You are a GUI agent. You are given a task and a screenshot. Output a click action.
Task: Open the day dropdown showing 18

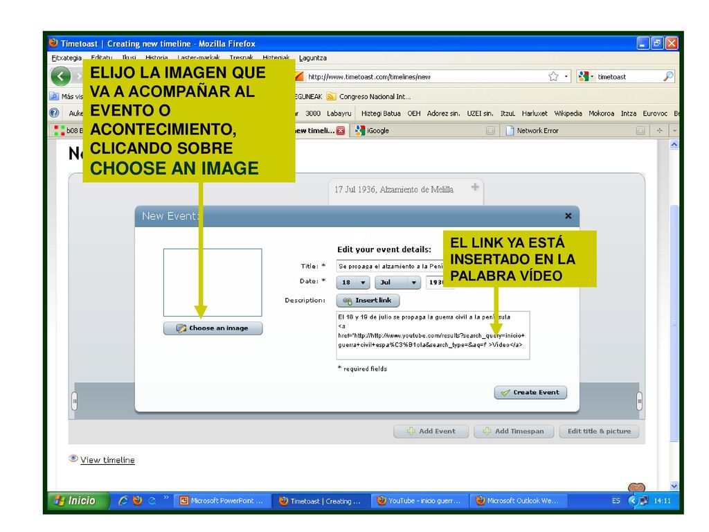353,283
